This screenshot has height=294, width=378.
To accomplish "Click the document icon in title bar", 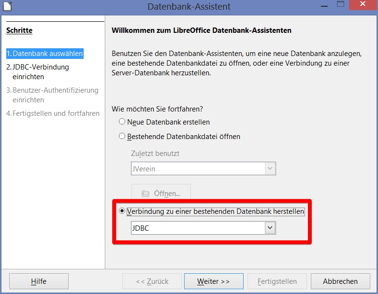I will [7, 6].
